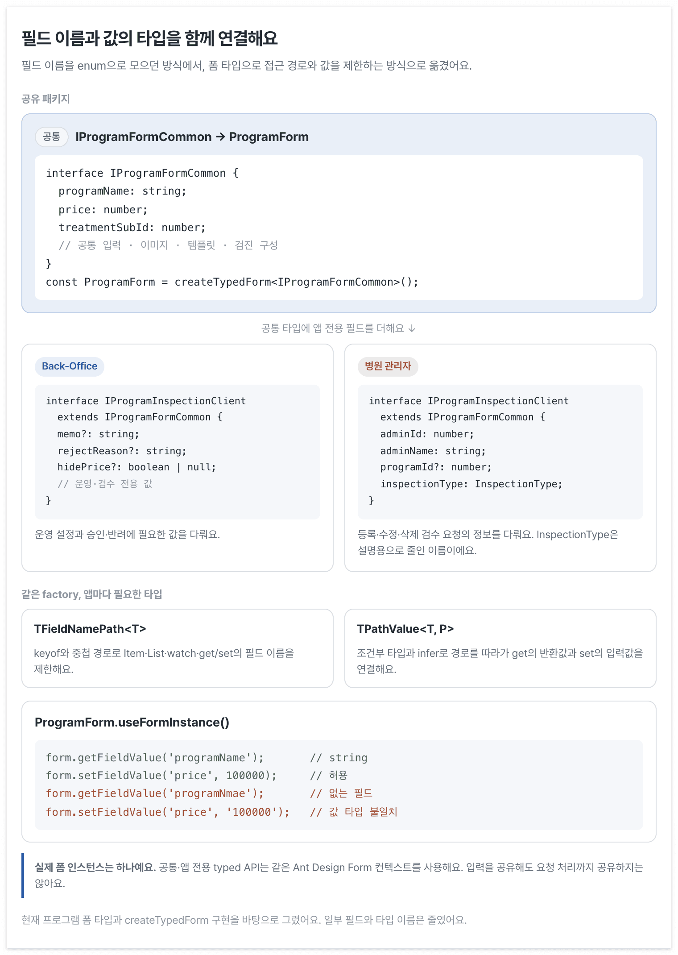
Task: Click the IProgramFormCommon → ProgramForm heading
Action: pos(192,137)
